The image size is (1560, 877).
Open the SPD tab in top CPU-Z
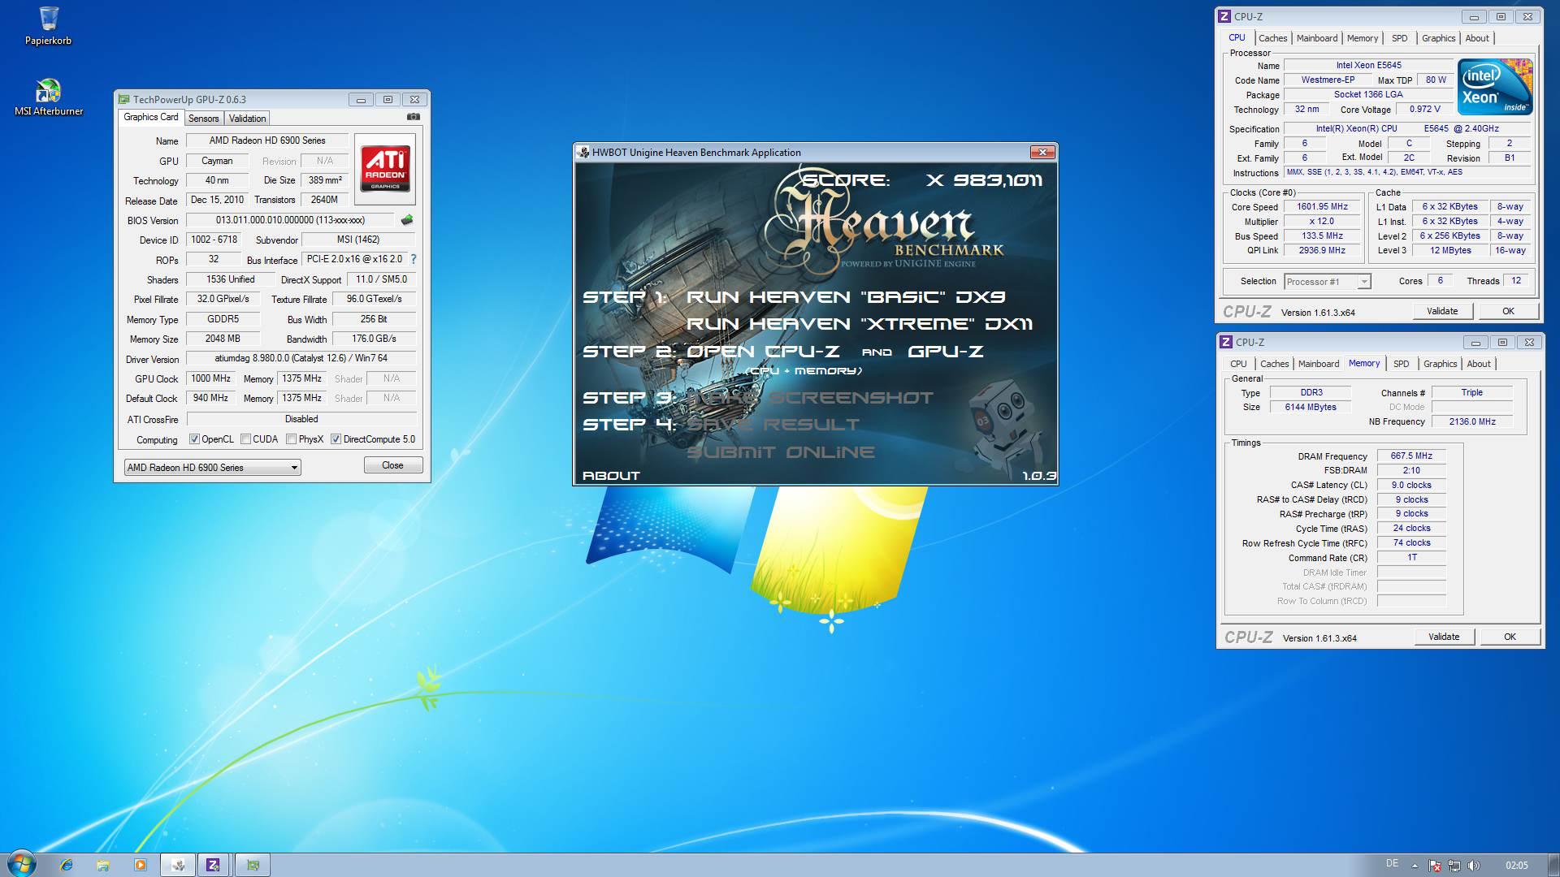[1399, 38]
